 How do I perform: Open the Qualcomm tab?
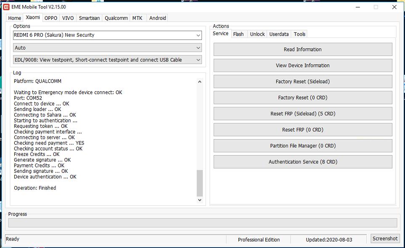click(116, 18)
